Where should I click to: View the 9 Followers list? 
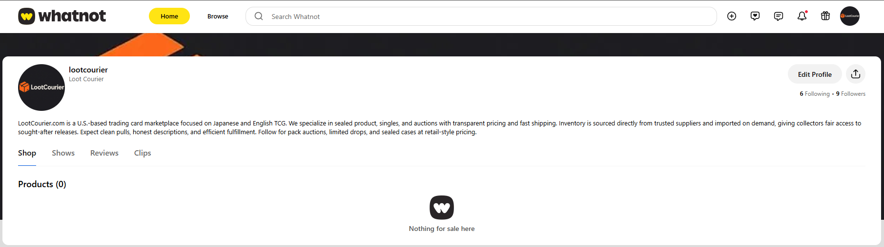click(x=851, y=94)
